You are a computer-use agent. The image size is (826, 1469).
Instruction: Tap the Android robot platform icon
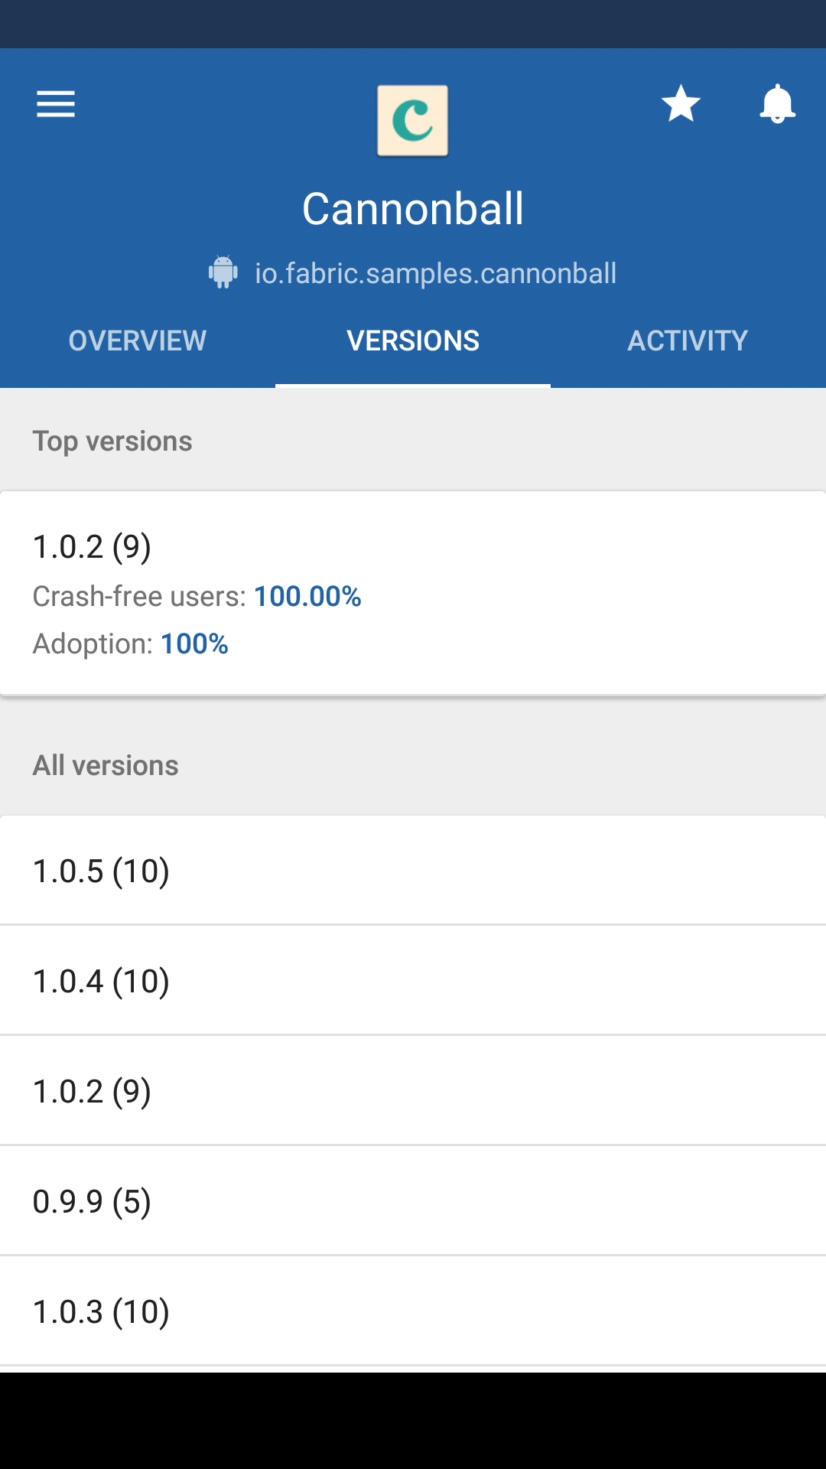[x=223, y=272]
